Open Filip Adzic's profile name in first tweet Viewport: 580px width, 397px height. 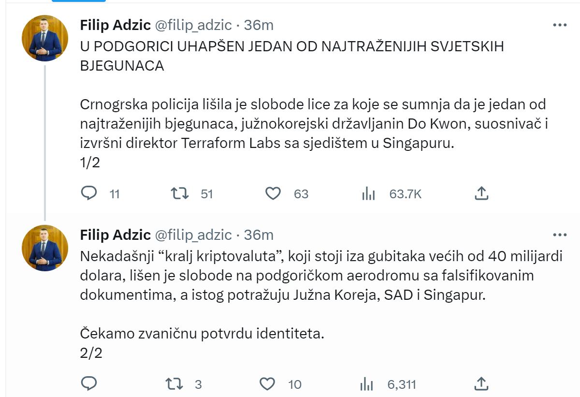pyautogui.click(x=115, y=25)
